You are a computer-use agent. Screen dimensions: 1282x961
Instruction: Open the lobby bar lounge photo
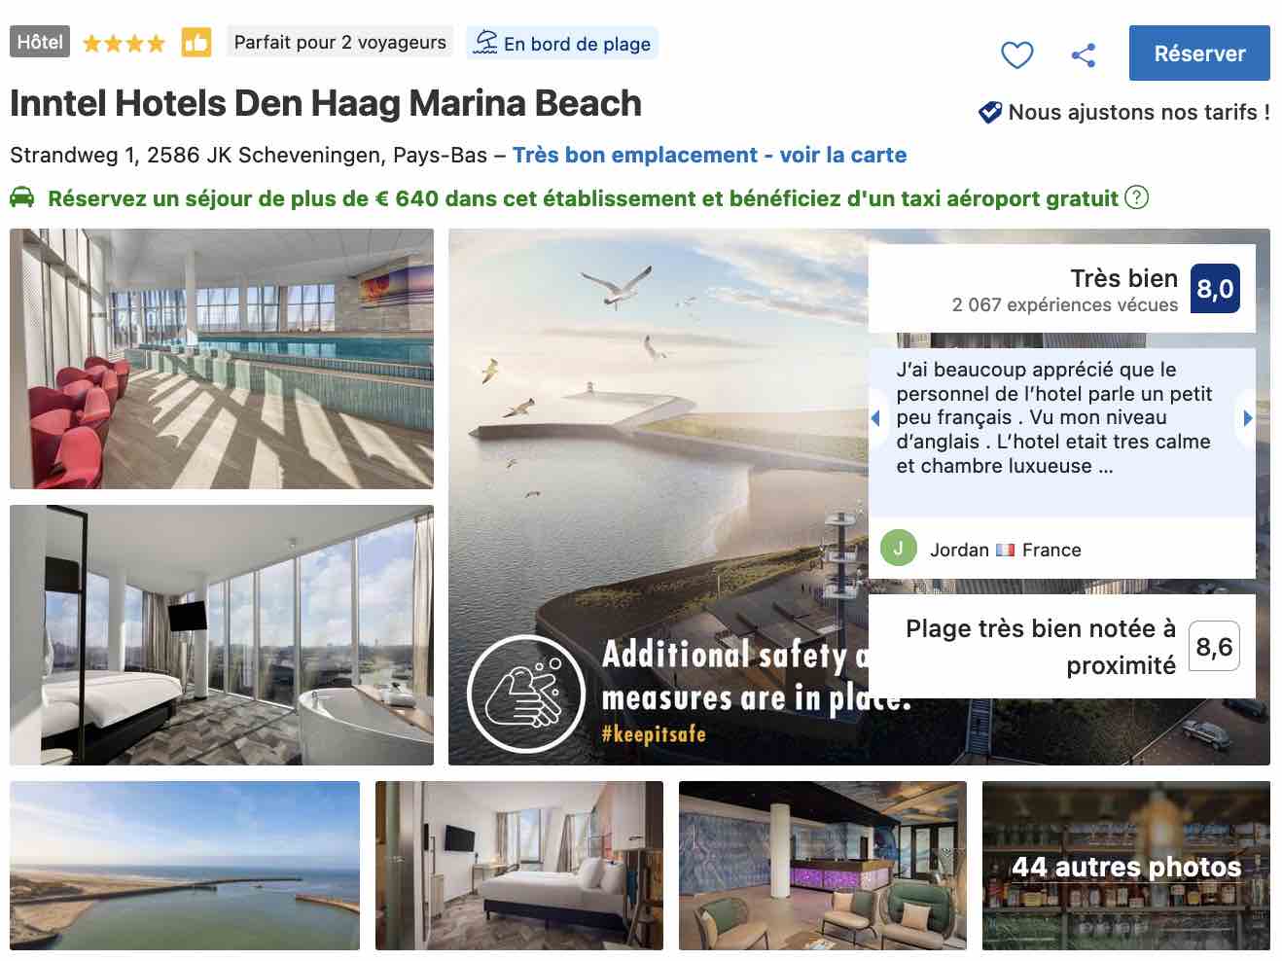823,866
